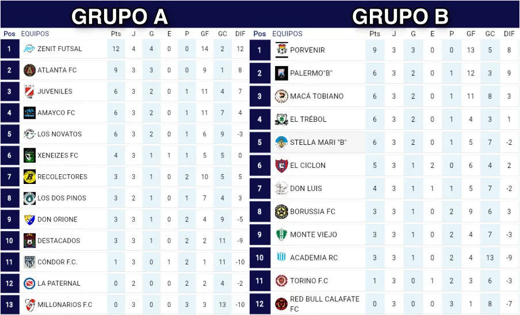Select the GRUPO B heading
Viewport: 520px width, 315px height.
pos(400,16)
